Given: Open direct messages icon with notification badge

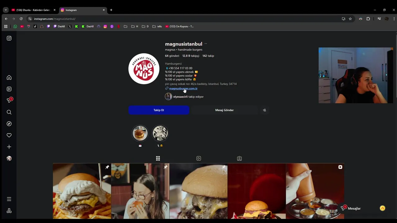Looking at the screenshot, I should 9,100.
